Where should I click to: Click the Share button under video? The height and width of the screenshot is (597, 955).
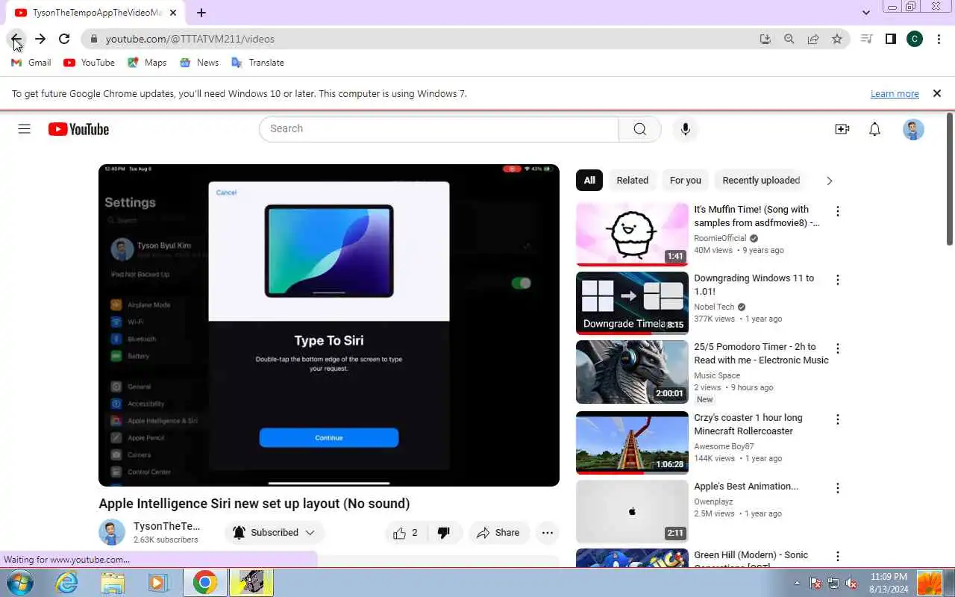[x=498, y=533]
